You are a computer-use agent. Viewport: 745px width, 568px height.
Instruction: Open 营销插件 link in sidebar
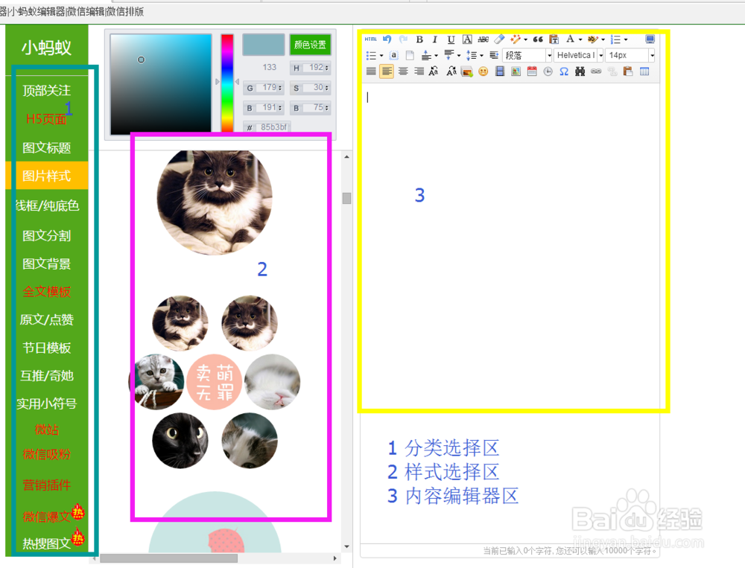point(46,485)
